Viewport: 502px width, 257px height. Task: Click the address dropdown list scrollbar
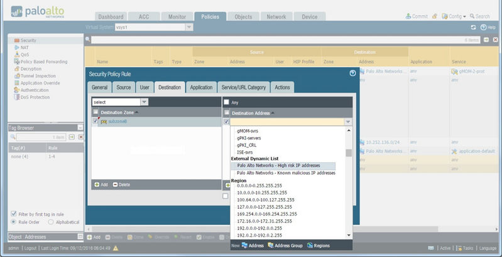pyautogui.click(x=349, y=152)
